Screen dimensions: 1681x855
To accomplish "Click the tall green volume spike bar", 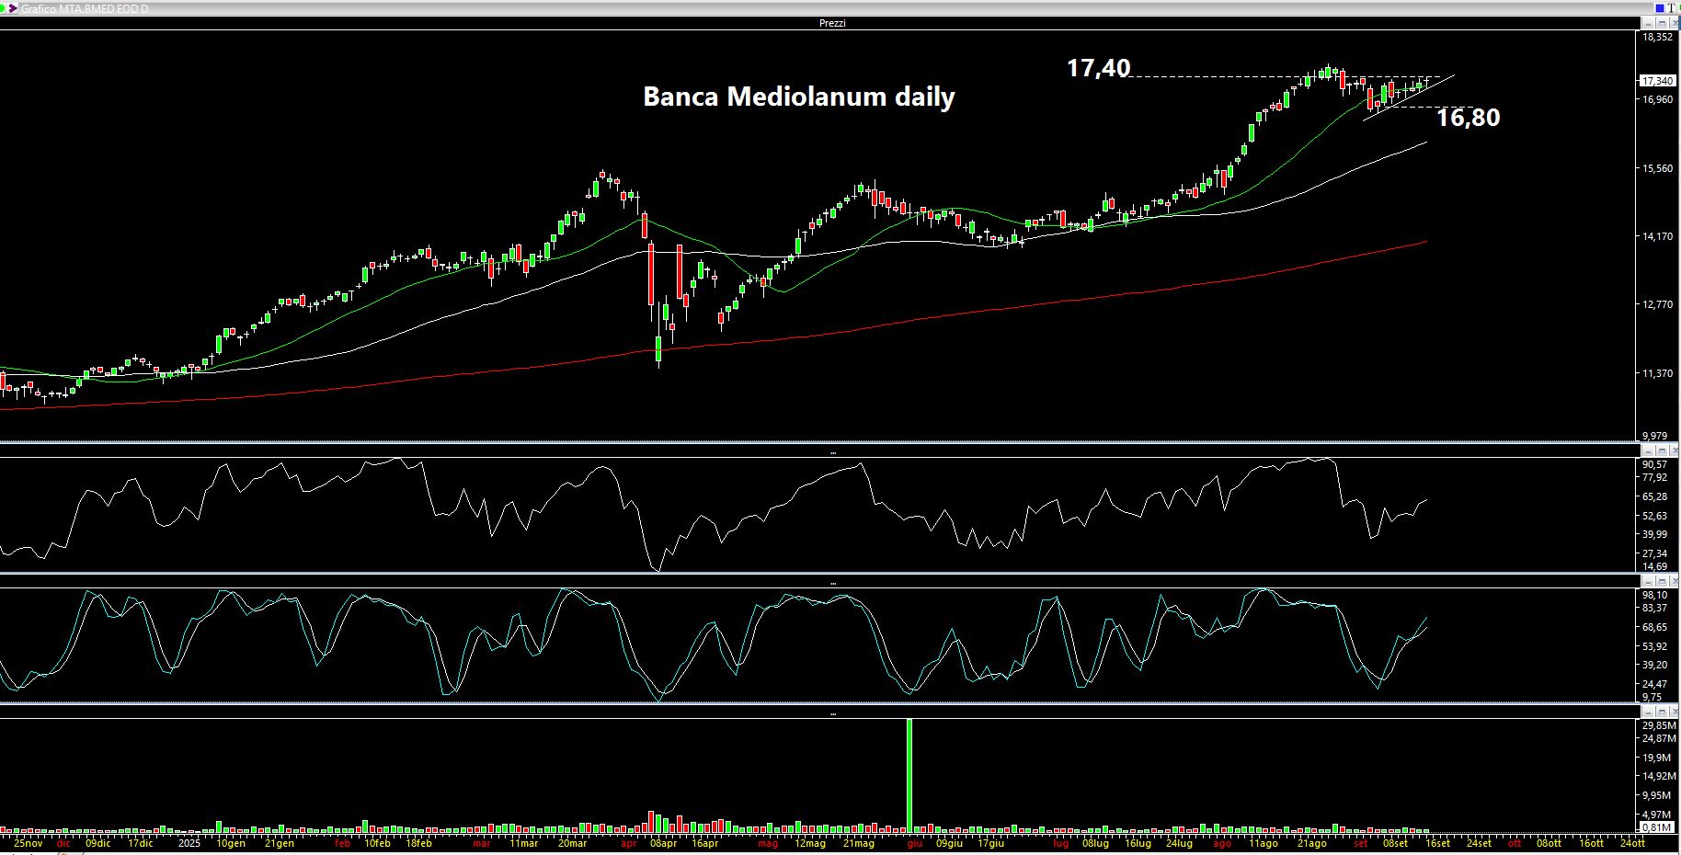I will (x=909, y=775).
